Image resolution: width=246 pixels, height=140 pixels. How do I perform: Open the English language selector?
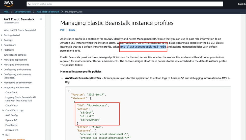point(242,4)
